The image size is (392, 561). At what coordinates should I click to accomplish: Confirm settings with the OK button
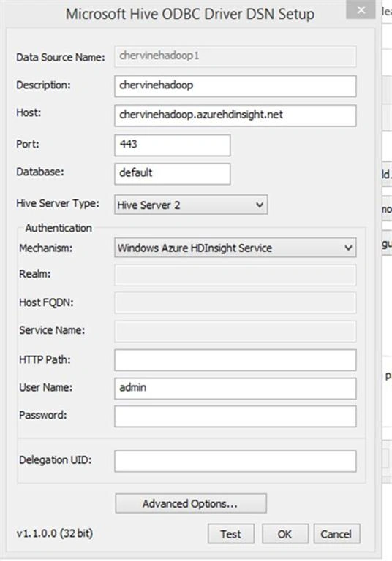[285, 534]
